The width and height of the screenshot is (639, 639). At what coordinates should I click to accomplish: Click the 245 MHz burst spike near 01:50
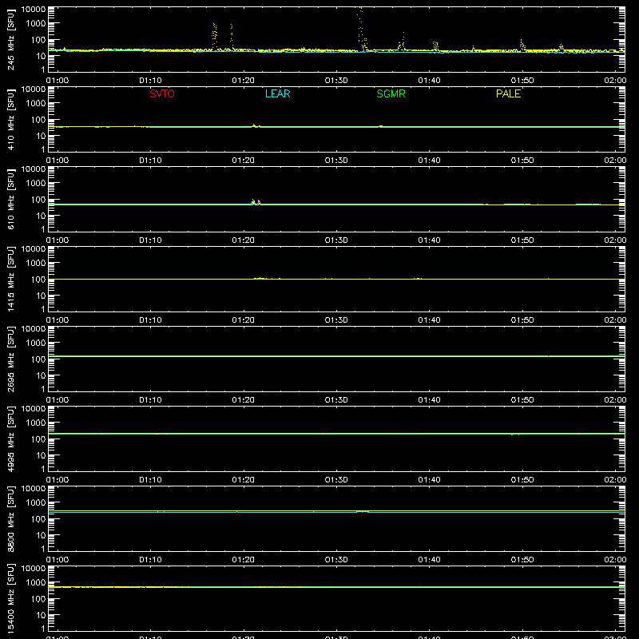pyautogui.click(x=522, y=45)
